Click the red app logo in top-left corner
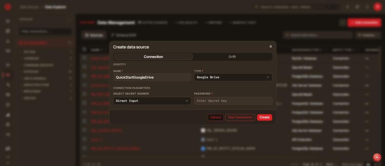 pyautogui.click(x=8, y=7)
